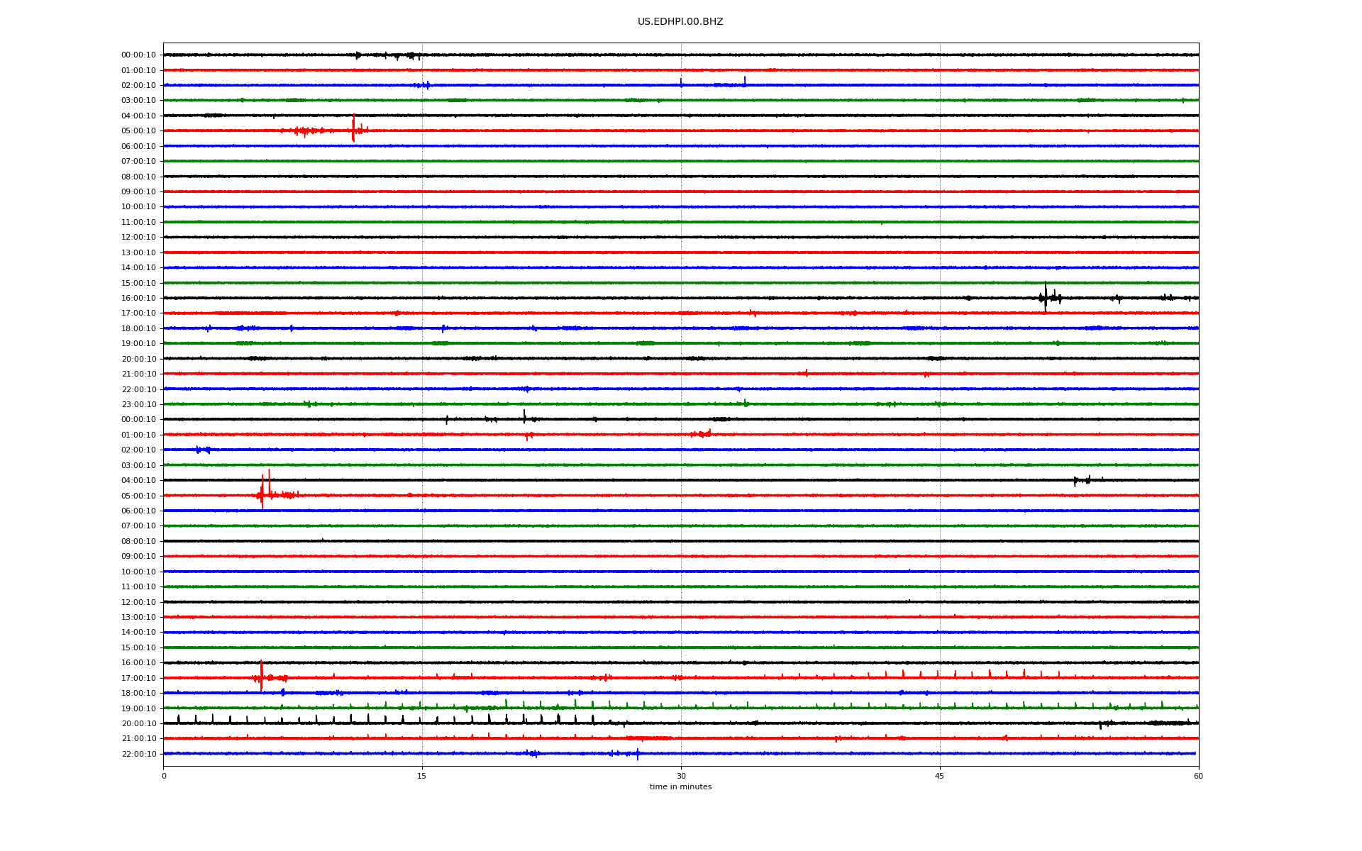Image resolution: width=1362 pixels, height=851 pixels.
Task: Click the 23:00:10 row time label
Action: (x=138, y=404)
